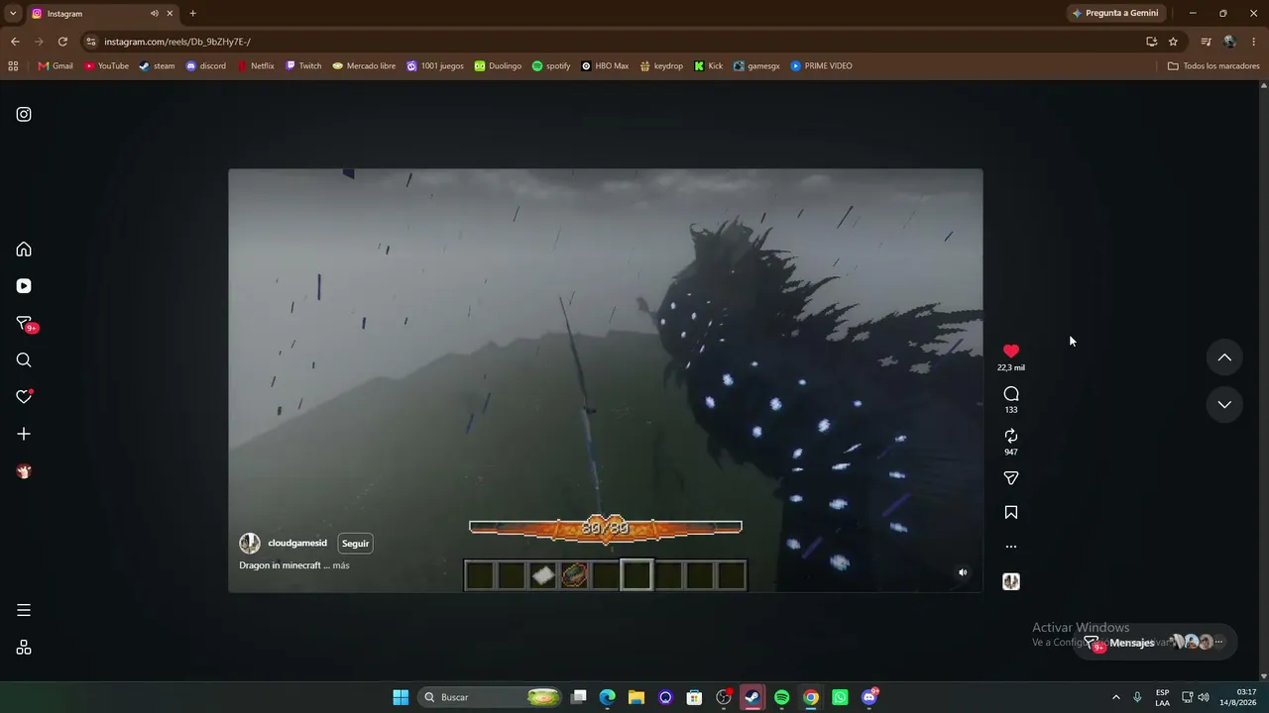Open the cloudgamesid profile link
1269x713 pixels.
click(x=297, y=543)
